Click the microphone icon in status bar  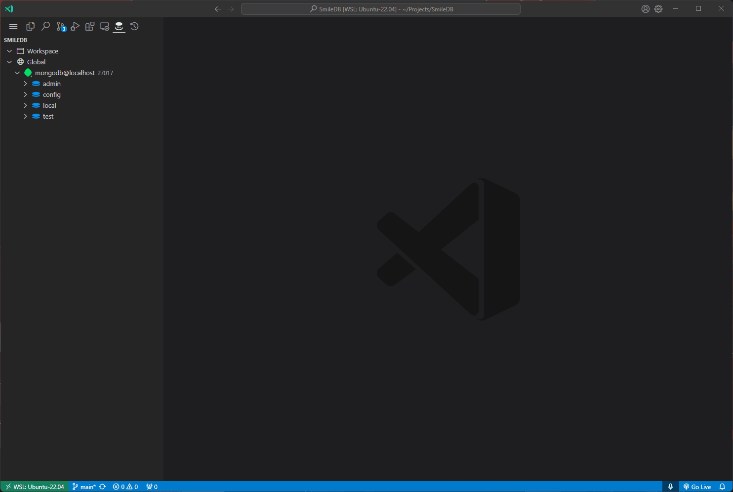point(670,487)
